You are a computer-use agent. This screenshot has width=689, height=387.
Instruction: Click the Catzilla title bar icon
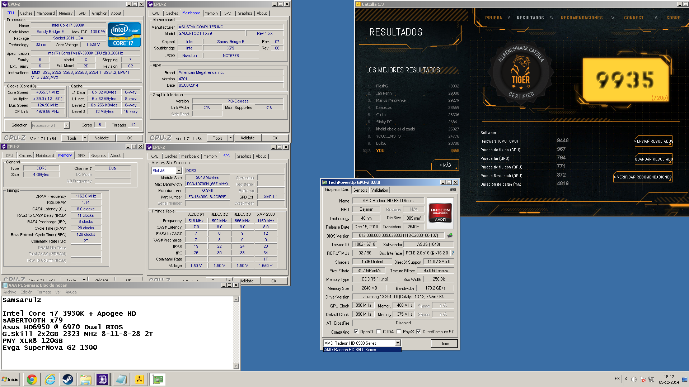(x=358, y=4)
